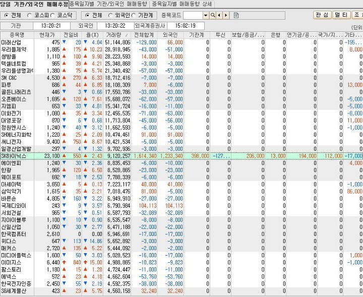Select the 지엠피 row

pos(181,106)
